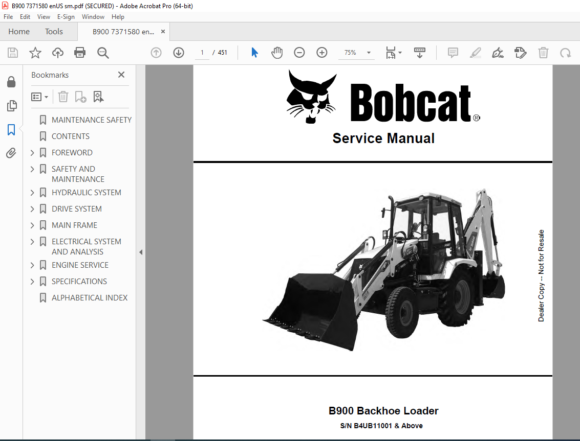The height and width of the screenshot is (441, 580).
Task: Open the find text magnifier tool
Action: [x=103, y=53]
